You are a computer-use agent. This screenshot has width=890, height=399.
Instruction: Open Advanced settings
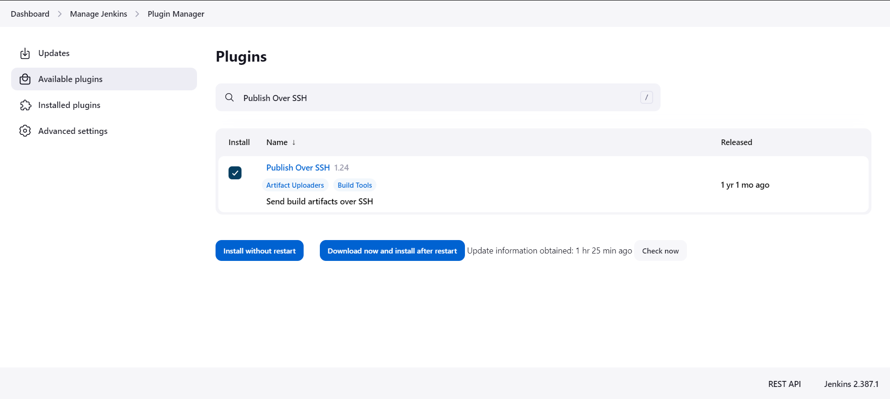pos(104,131)
